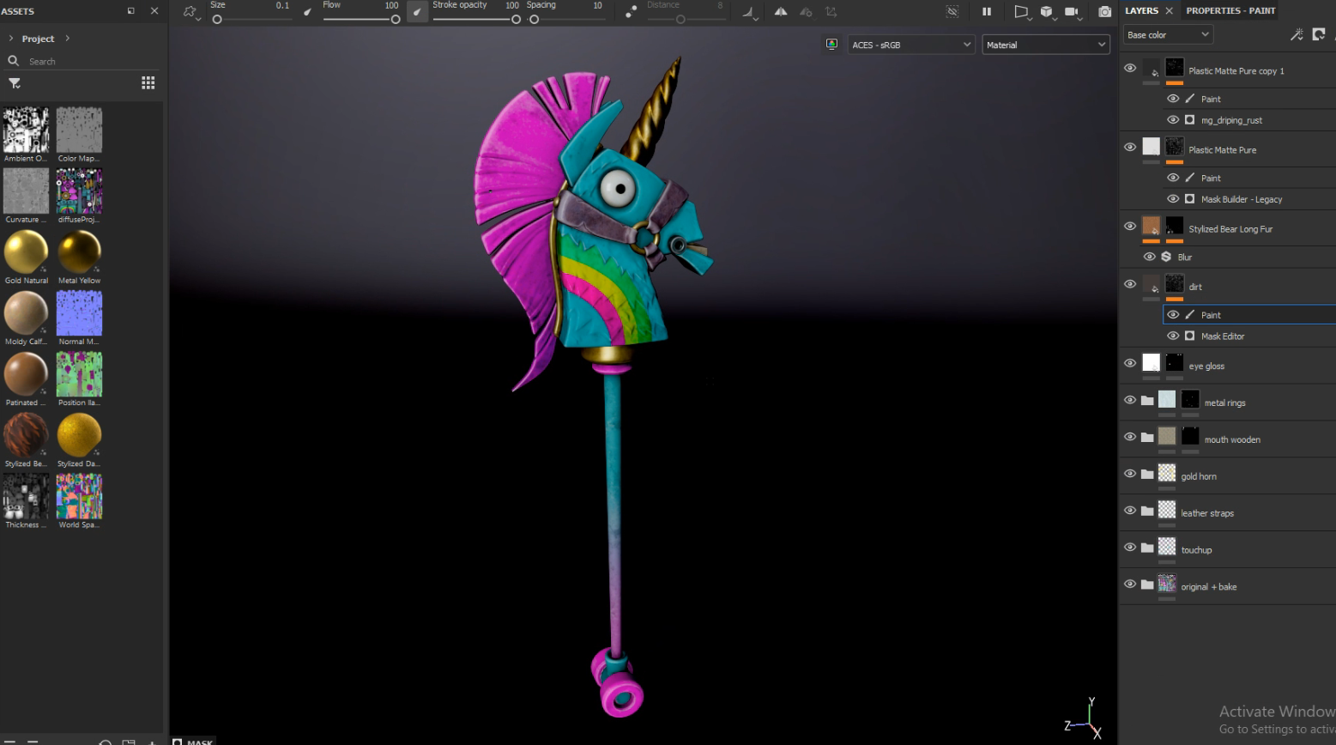The height and width of the screenshot is (745, 1336).
Task: Take a viewport screenshot with the camera icon
Action: coord(1104,11)
